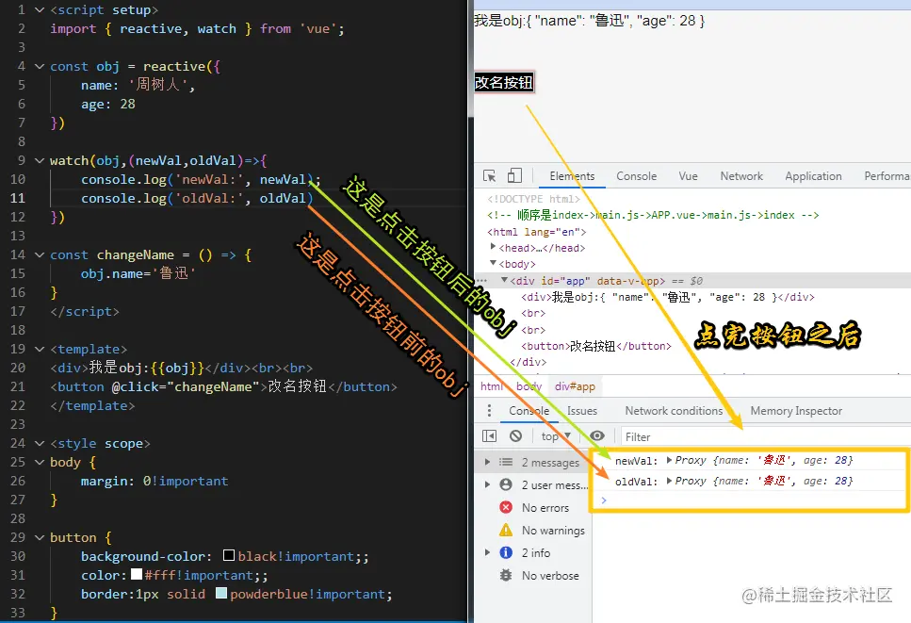The height and width of the screenshot is (623, 911).
Task: Expand the 2 info group arrow
Action: (487, 552)
